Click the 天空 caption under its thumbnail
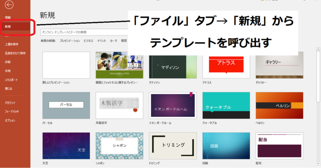 [45, 163]
